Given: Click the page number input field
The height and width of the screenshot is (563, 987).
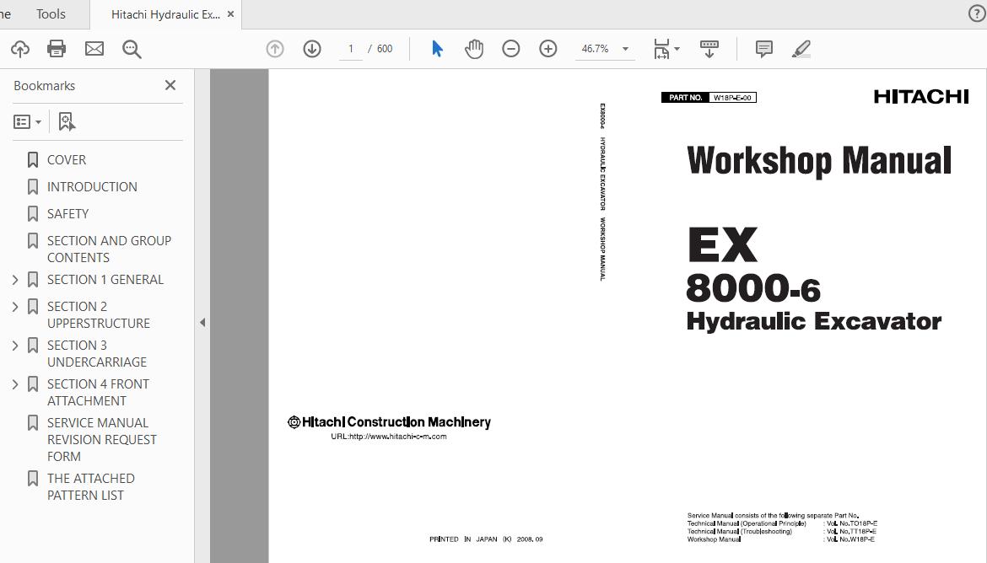Looking at the screenshot, I should coord(351,49).
